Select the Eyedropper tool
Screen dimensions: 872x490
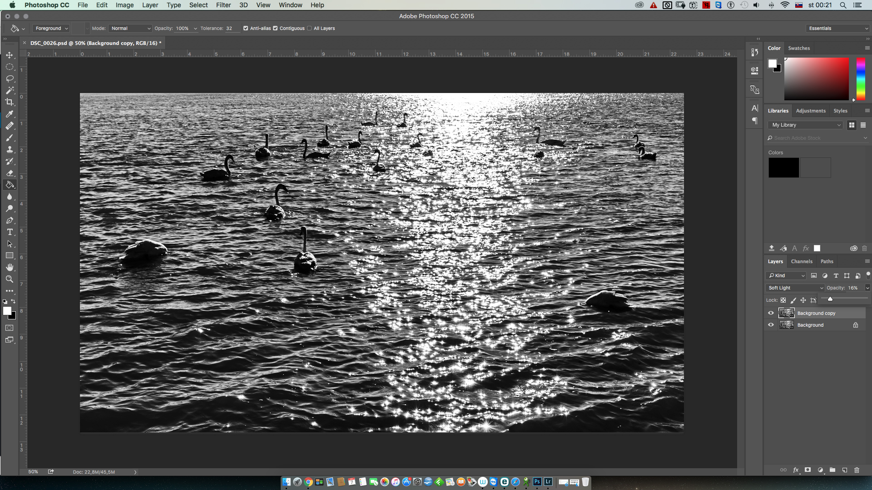[10, 114]
